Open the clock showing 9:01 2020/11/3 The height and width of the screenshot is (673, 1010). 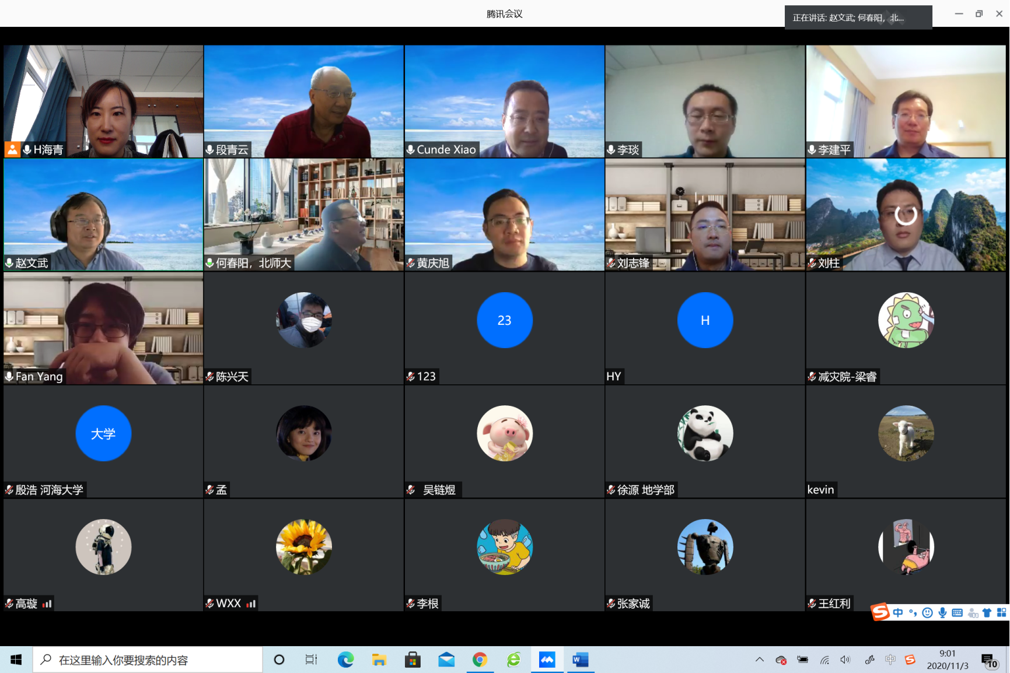pyautogui.click(x=947, y=660)
